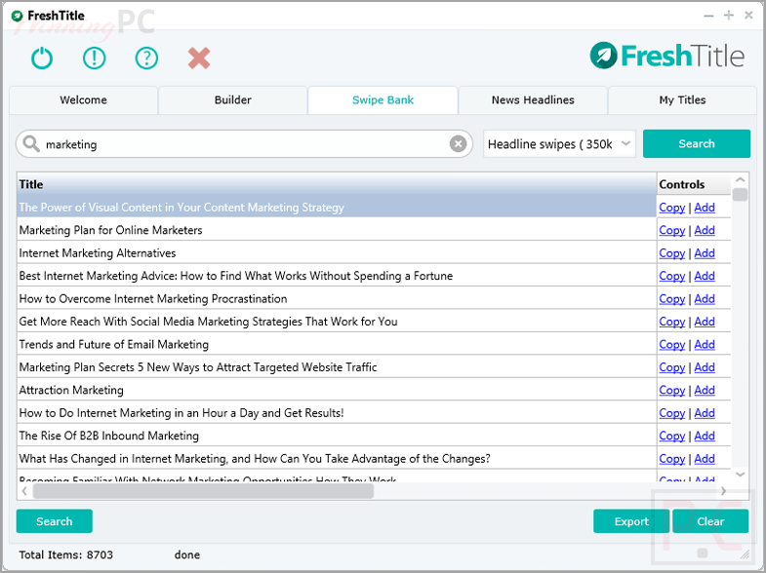Screen dimensions: 766x573
Task: Copy 'Internet Marketing Alternatives' title
Action: point(671,253)
